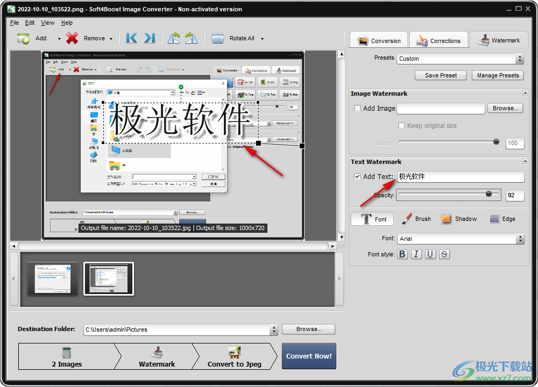Toggle Bold font style
This screenshot has width=538, height=387.
pyautogui.click(x=402, y=254)
